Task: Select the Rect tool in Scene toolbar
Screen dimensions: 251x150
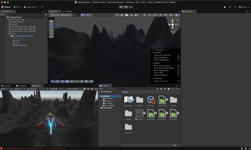Action: coord(51,33)
